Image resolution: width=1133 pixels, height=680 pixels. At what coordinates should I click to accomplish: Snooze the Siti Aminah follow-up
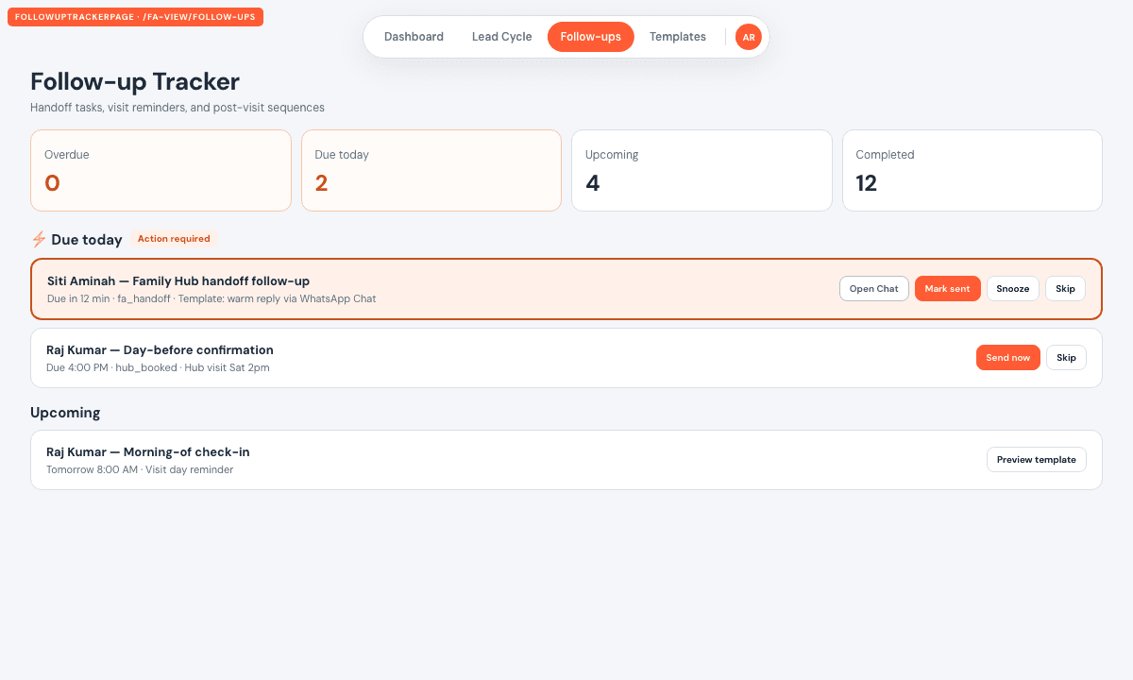pyautogui.click(x=1013, y=289)
